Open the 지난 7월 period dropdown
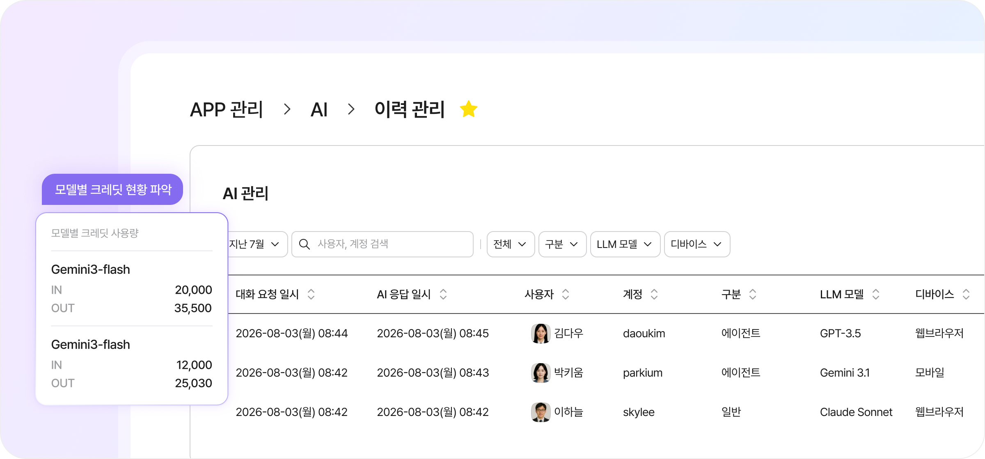Image resolution: width=985 pixels, height=459 pixels. click(257, 244)
